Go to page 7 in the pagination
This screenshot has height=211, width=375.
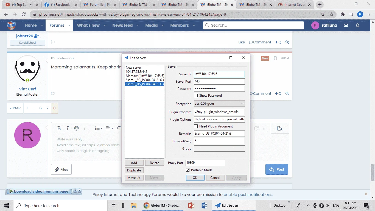pyautogui.click(x=47, y=108)
